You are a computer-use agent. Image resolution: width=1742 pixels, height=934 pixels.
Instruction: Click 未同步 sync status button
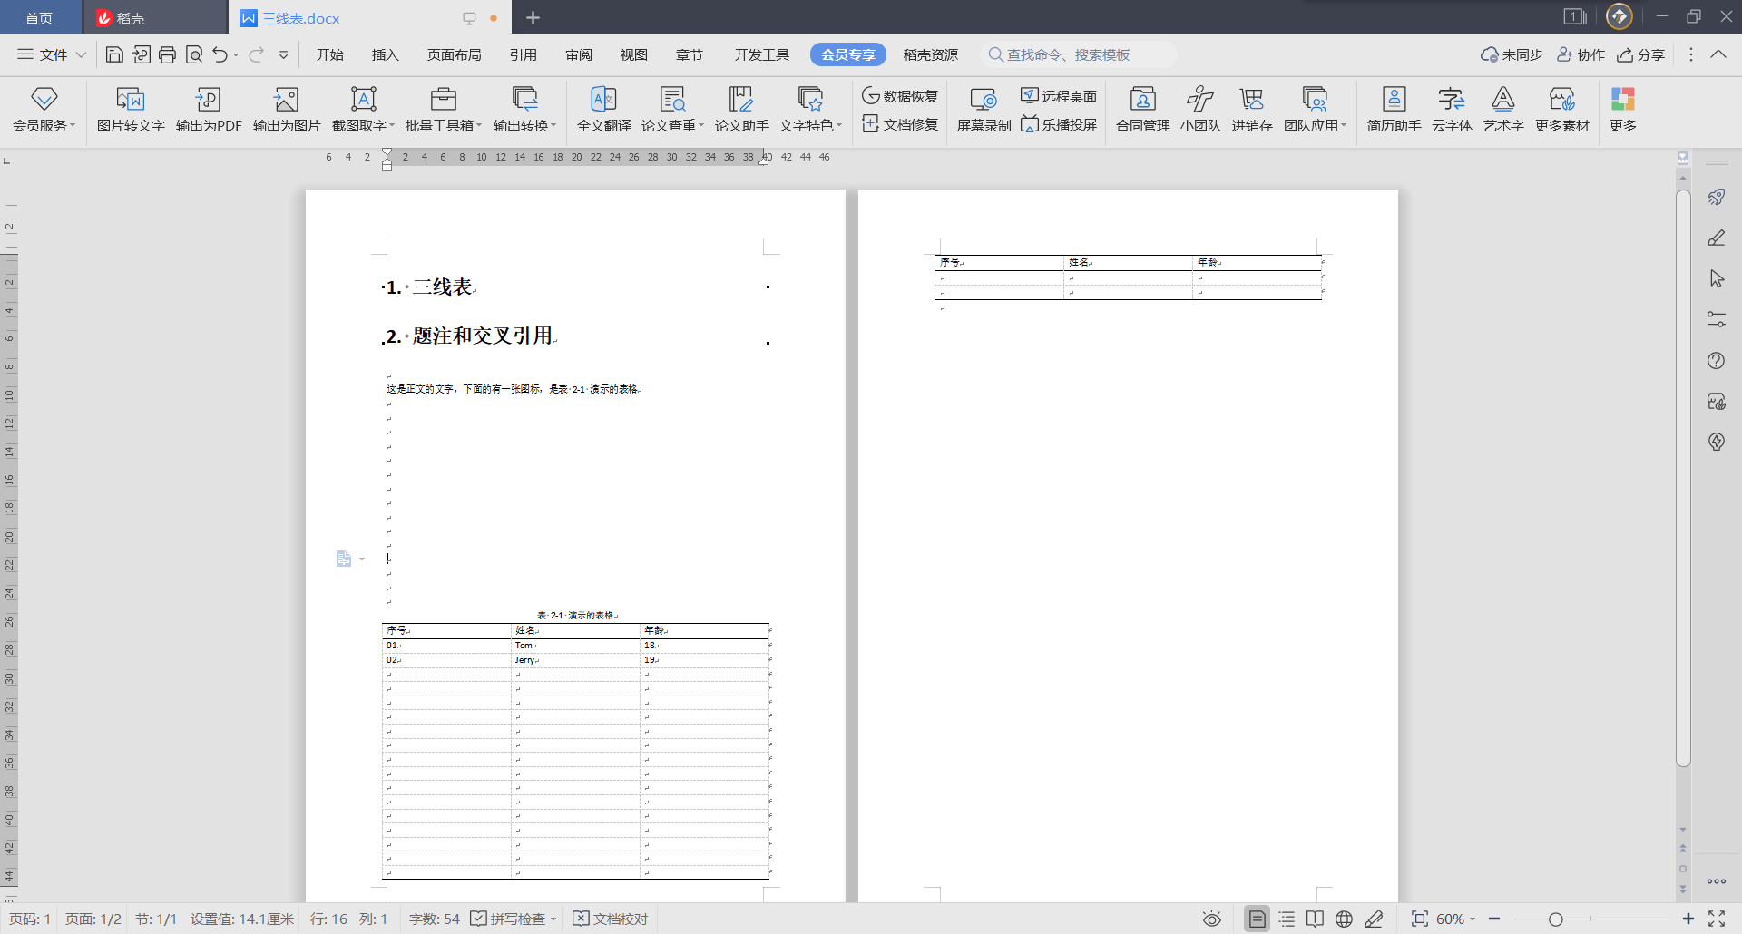pyautogui.click(x=1512, y=54)
